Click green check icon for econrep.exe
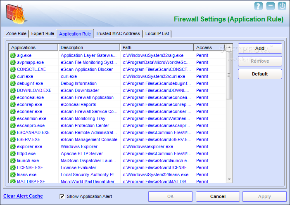This screenshot has height=205, width=290. coord(12,104)
